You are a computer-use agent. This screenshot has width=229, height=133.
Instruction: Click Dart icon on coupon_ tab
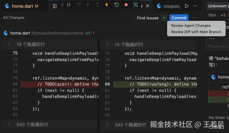pyautogui.click(x=159, y=6)
